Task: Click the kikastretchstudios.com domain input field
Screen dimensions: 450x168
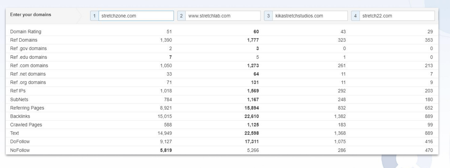Action: (x=310, y=16)
